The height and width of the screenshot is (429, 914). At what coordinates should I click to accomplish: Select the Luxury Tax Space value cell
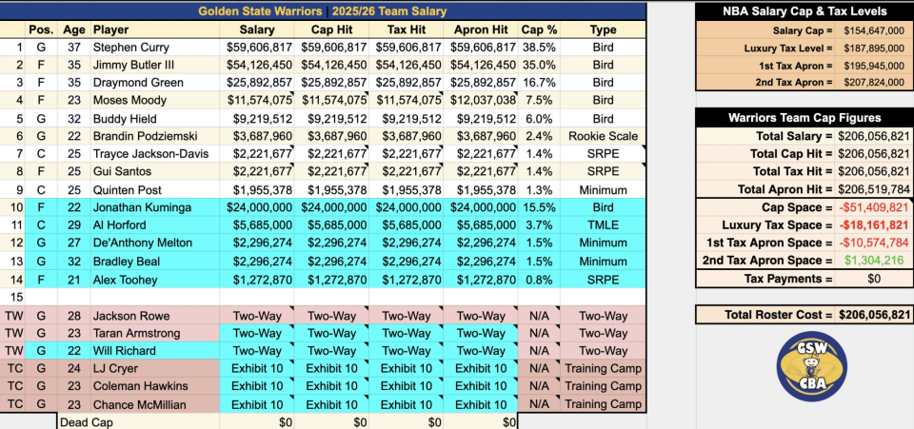click(x=874, y=225)
